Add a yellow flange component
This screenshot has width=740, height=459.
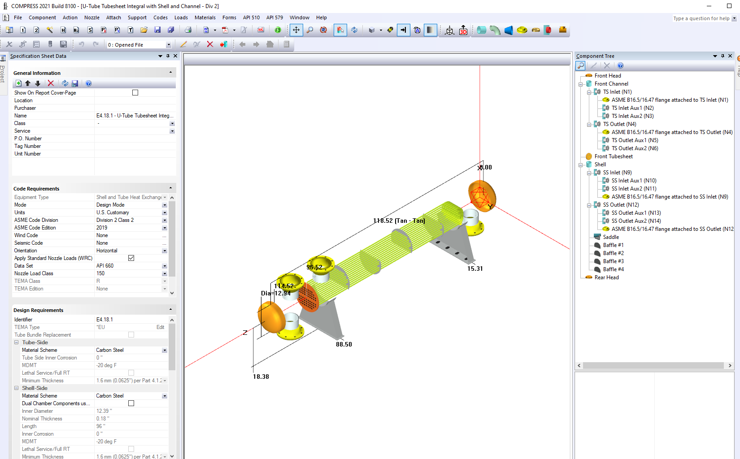[522, 30]
